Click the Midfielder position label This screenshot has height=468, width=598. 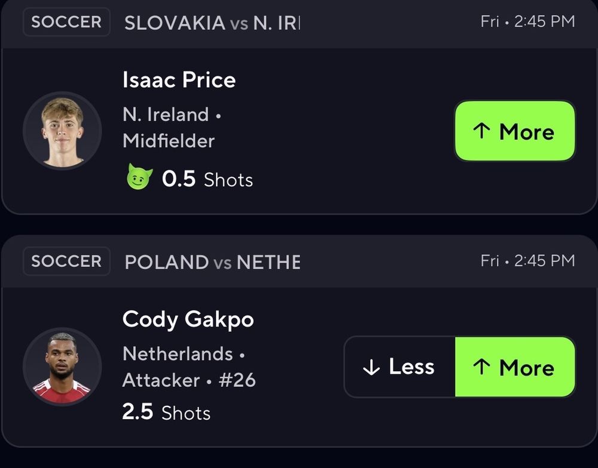point(168,141)
